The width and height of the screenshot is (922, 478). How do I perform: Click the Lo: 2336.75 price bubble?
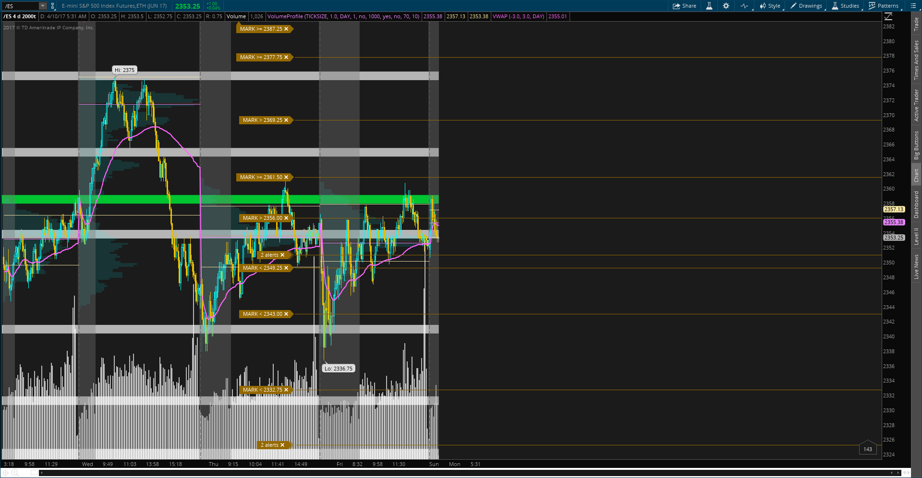coord(339,369)
